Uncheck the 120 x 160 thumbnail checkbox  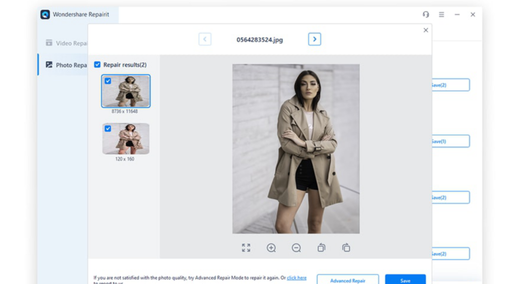click(108, 129)
